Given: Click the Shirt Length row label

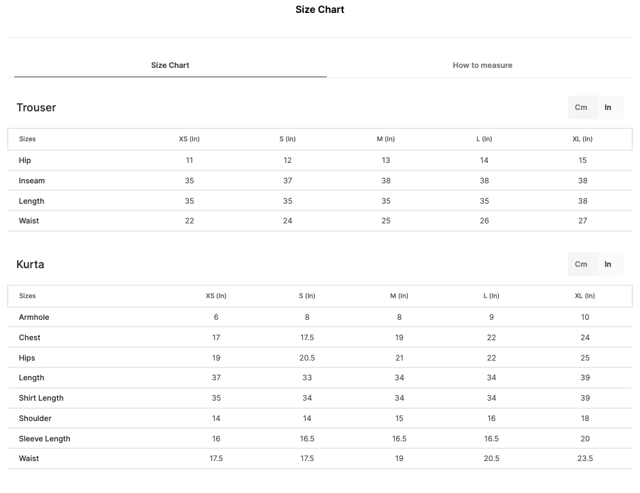Looking at the screenshot, I should pyautogui.click(x=41, y=398).
